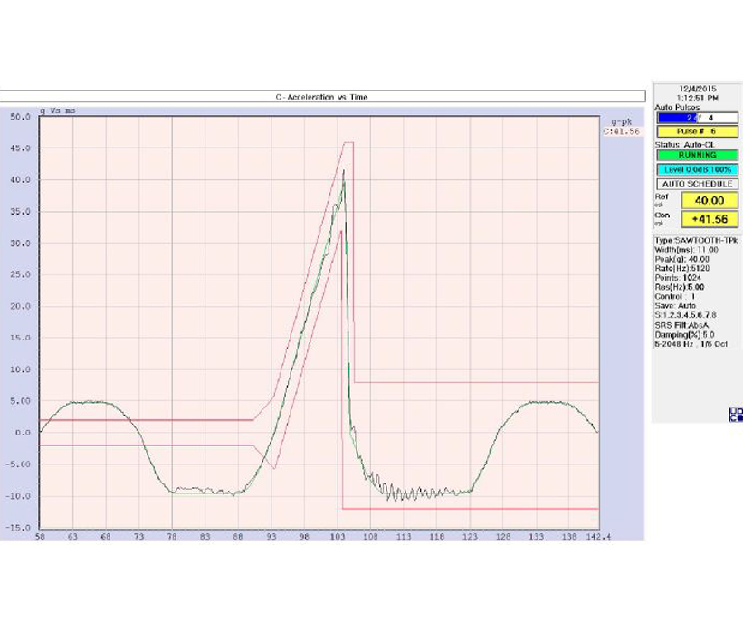This screenshot has height=622, width=743.
Task: Click the Peak(g) 40.00 parameter
Action: [681, 259]
